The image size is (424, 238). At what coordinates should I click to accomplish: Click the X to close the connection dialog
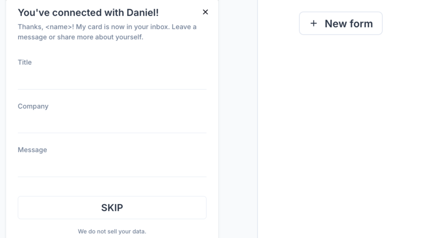[205, 12]
